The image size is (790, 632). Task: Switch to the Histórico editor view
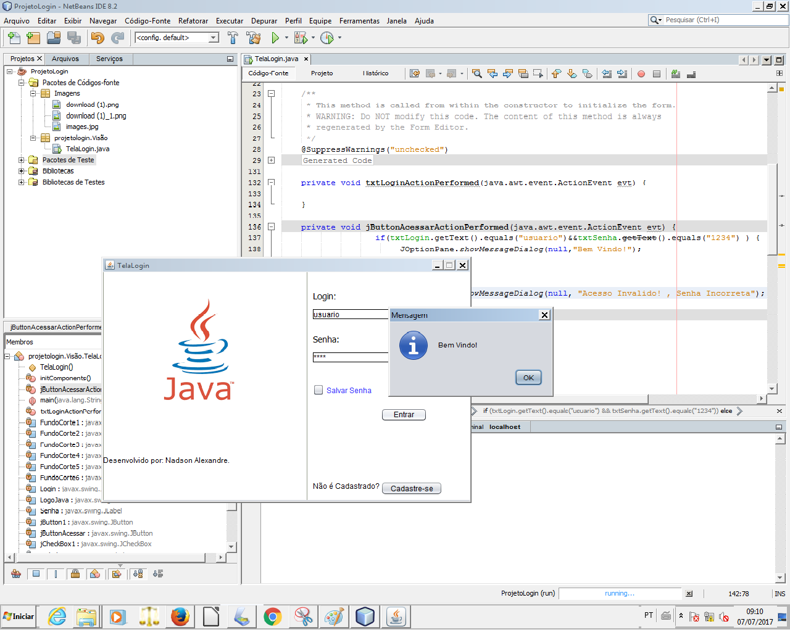[x=376, y=73]
